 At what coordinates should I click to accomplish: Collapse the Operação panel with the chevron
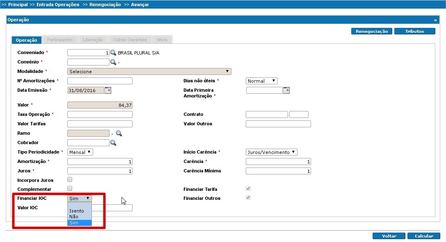click(x=435, y=19)
